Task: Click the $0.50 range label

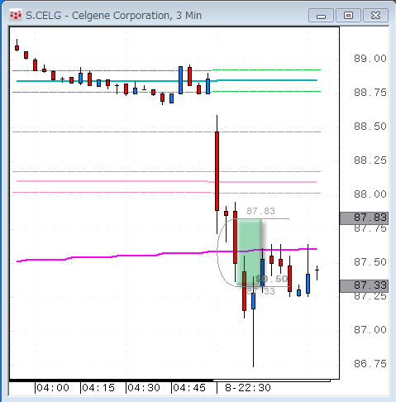Action: (272, 279)
